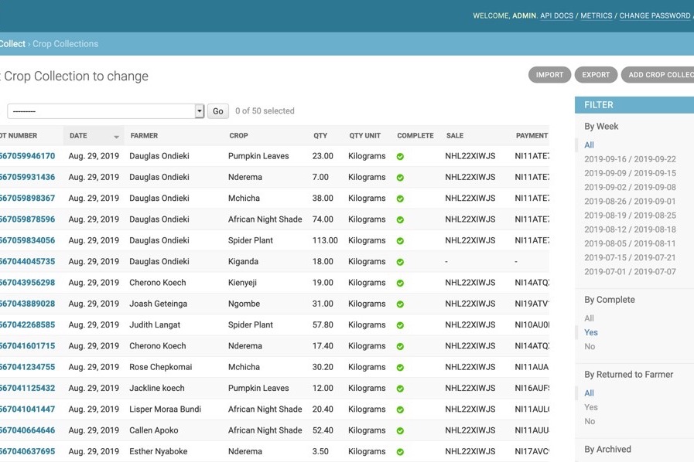Image resolution: width=694 pixels, height=462 pixels.
Task: Click the green complete icon in Kiganda row
Action: coord(400,262)
